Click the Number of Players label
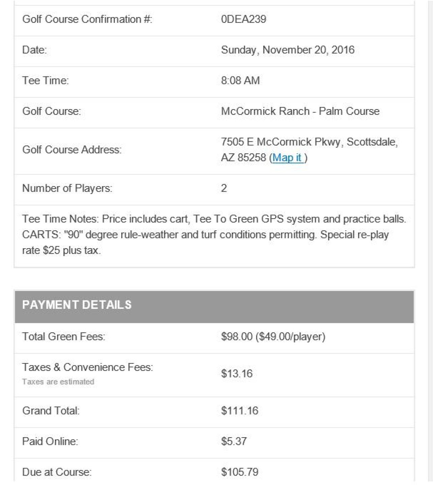The height and width of the screenshot is (485, 433). (67, 188)
